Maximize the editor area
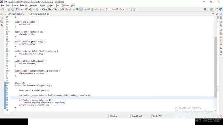This screenshot has width=223, height=125. pyautogui.click(x=217, y=14)
